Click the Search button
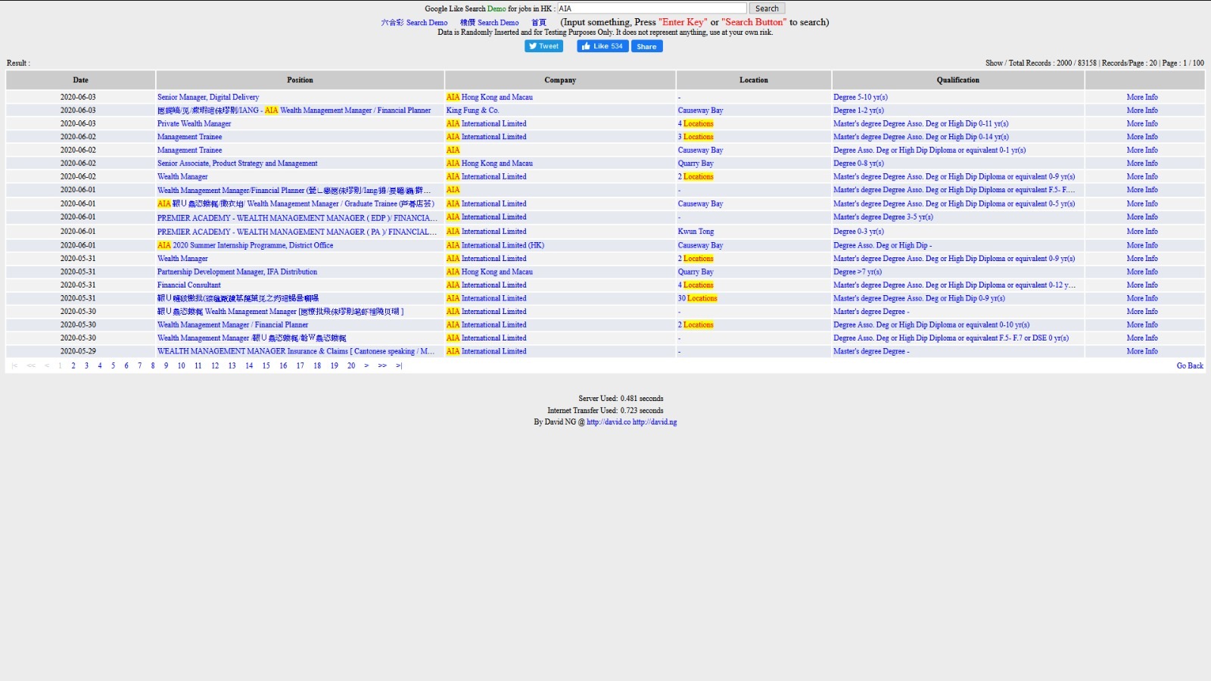The width and height of the screenshot is (1211, 681). click(x=767, y=8)
